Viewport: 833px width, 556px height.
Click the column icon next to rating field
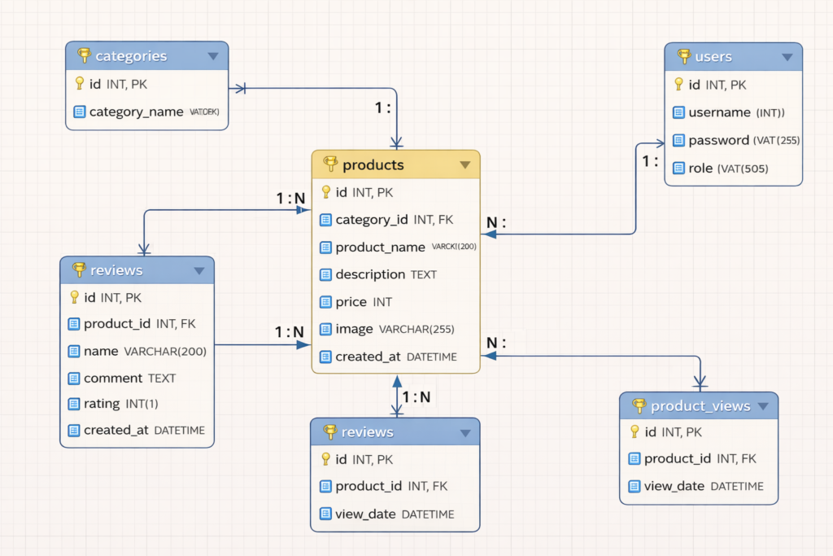point(74,404)
